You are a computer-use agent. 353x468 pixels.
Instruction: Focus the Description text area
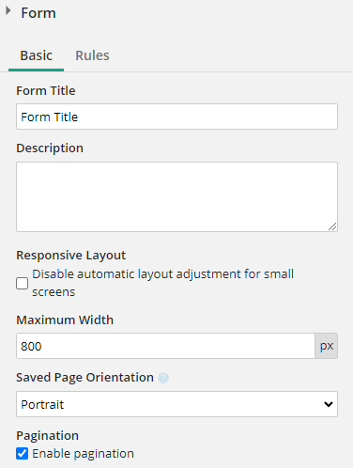(x=176, y=196)
